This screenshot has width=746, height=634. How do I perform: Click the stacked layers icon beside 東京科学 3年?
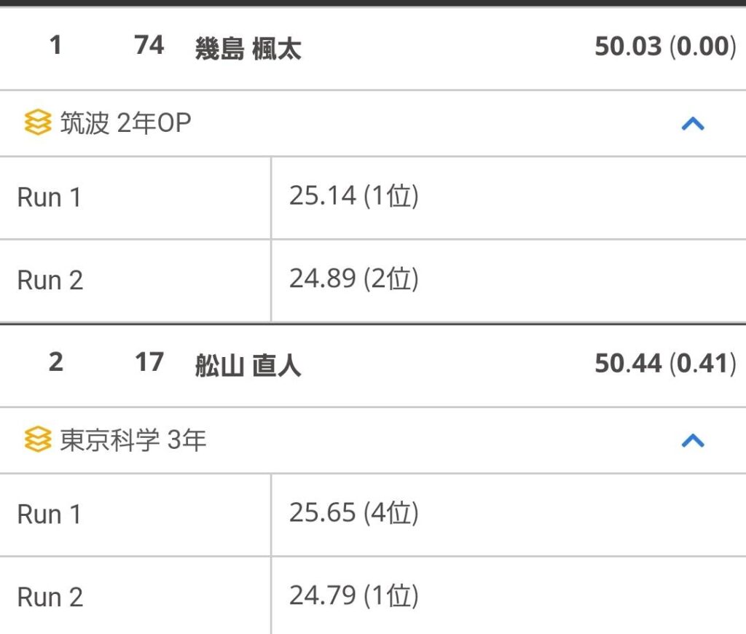38,439
